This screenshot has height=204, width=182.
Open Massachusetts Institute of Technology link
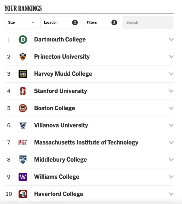(86, 142)
